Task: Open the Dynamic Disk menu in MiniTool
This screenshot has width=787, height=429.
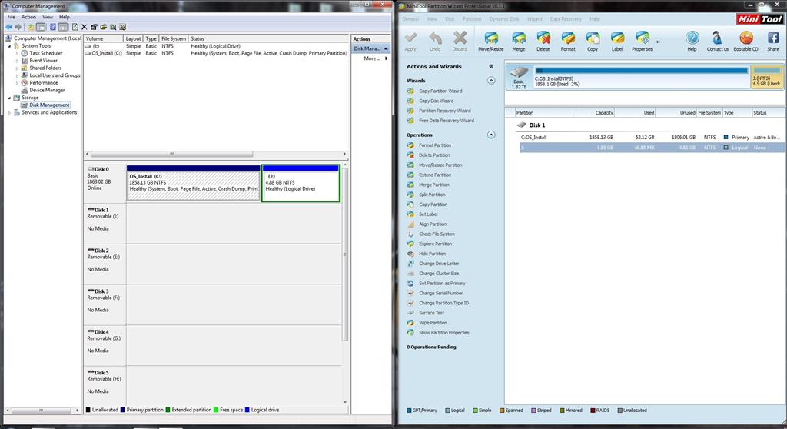Action: (x=504, y=19)
